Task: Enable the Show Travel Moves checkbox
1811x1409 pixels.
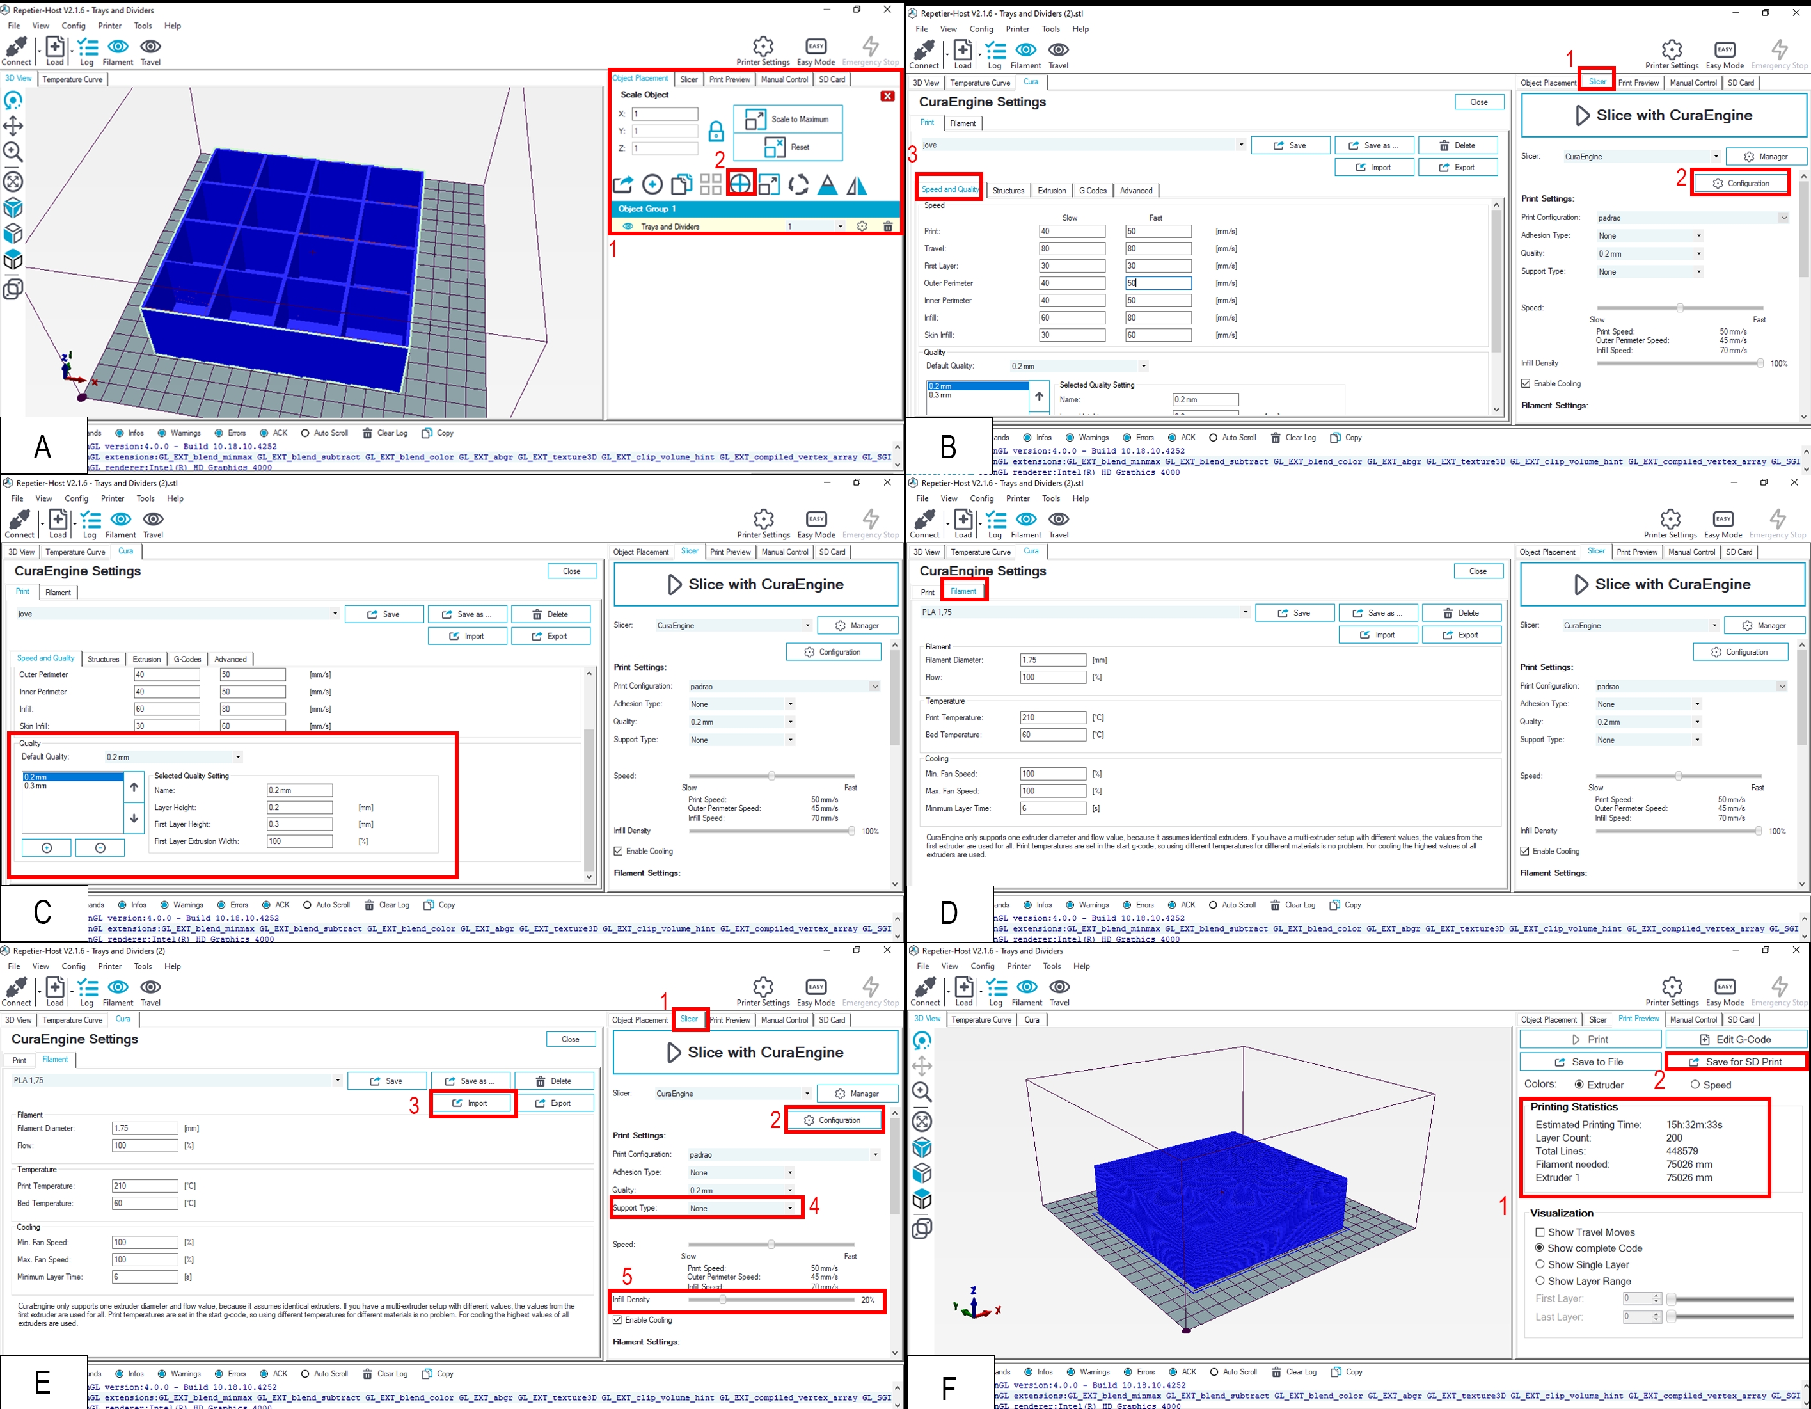Action: click(1540, 1232)
